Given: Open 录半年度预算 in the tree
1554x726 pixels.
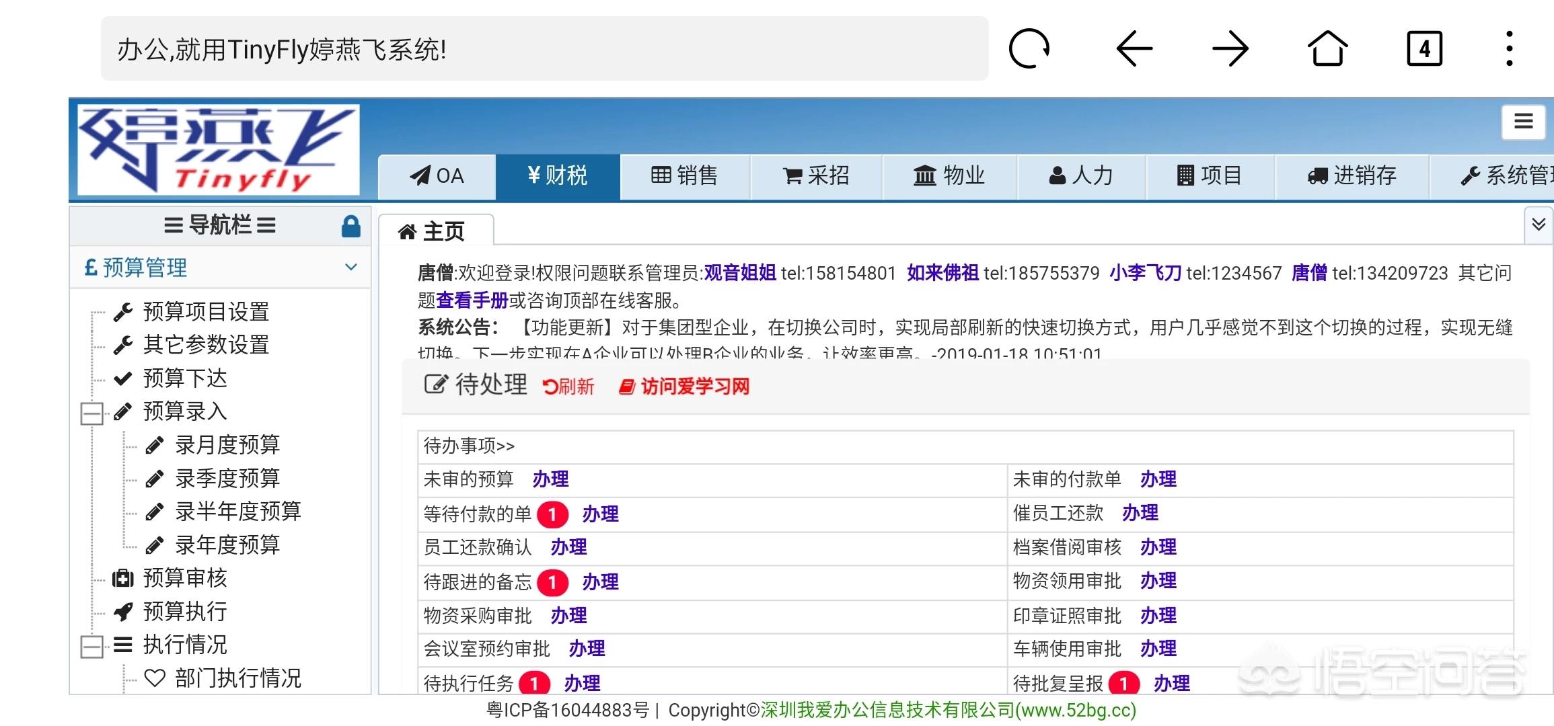Looking at the screenshot, I should click(238, 512).
